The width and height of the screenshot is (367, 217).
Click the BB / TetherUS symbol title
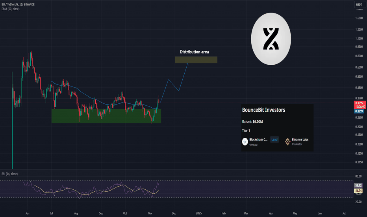[18, 4]
